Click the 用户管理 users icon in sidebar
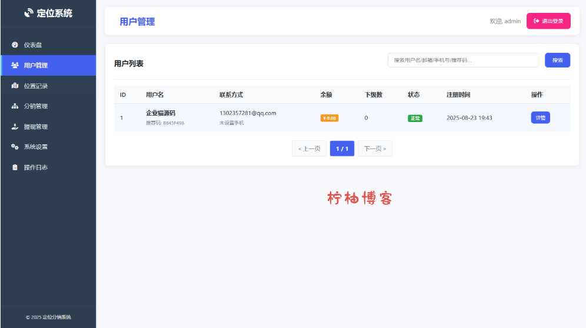Image resolution: width=586 pixels, height=328 pixels. click(15, 65)
